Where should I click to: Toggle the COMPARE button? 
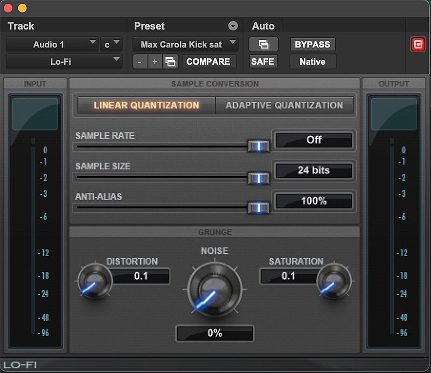pos(208,61)
